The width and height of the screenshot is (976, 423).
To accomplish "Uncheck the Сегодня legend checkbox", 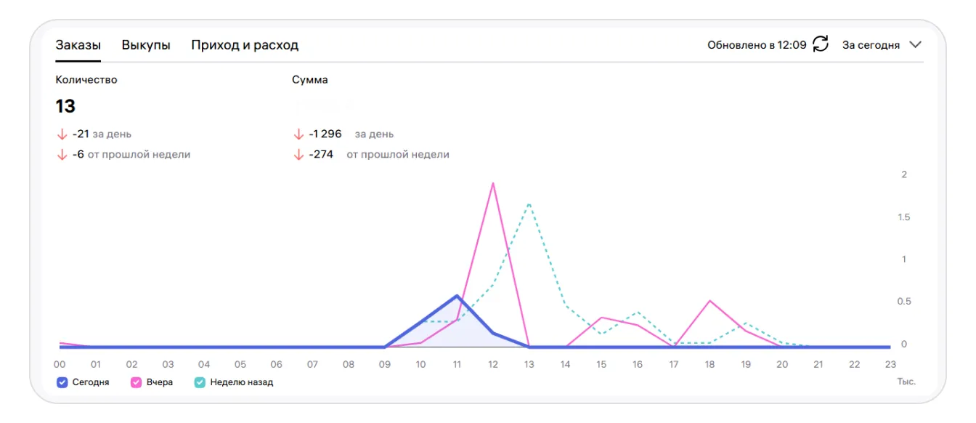I will 62,382.
